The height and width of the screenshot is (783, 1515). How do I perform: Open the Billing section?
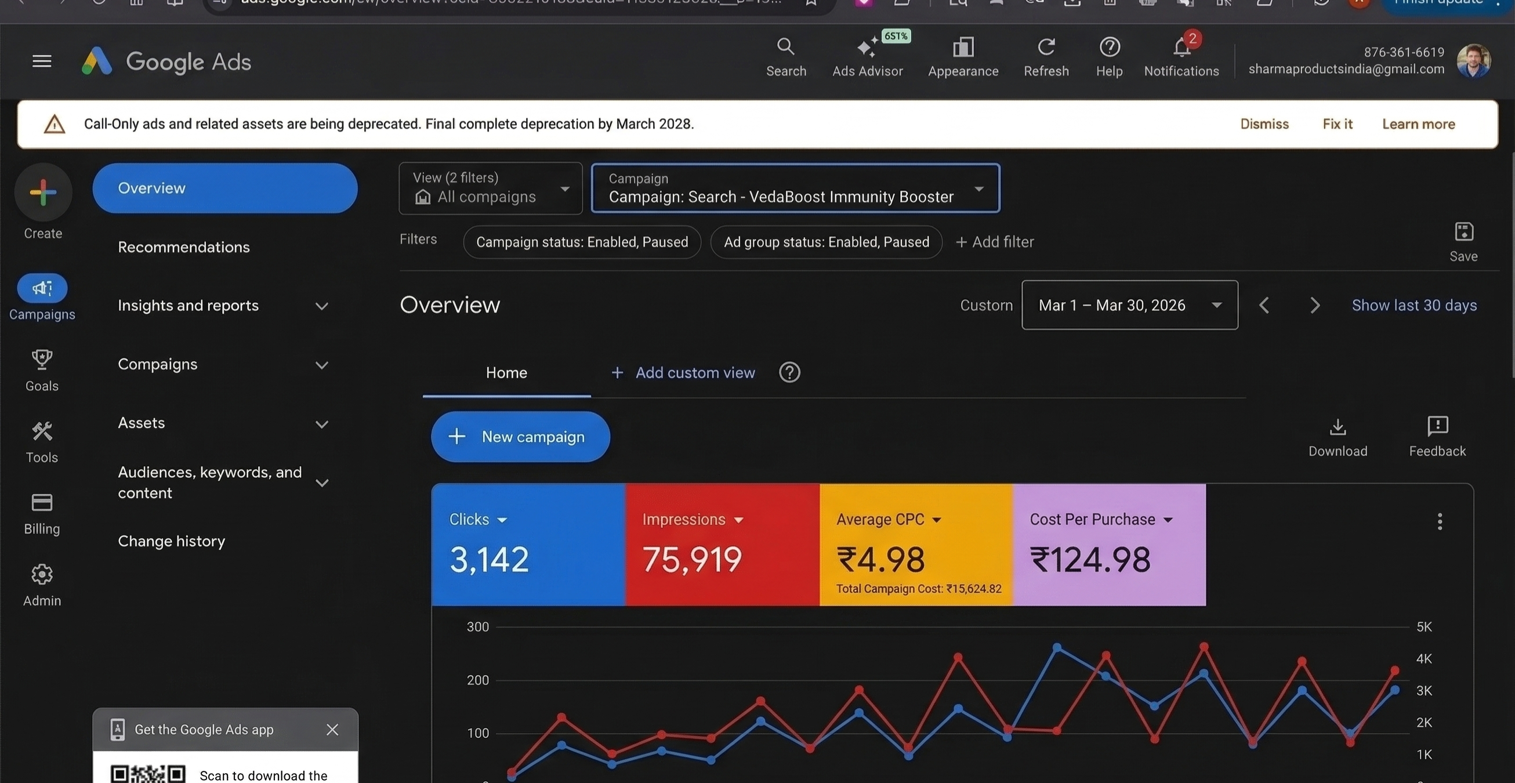point(42,513)
